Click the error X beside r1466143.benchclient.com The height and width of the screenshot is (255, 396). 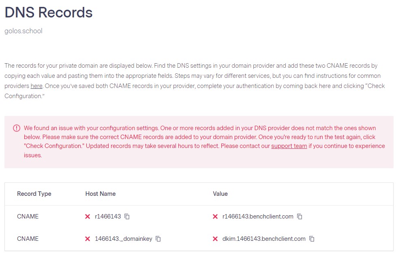(x=215, y=216)
